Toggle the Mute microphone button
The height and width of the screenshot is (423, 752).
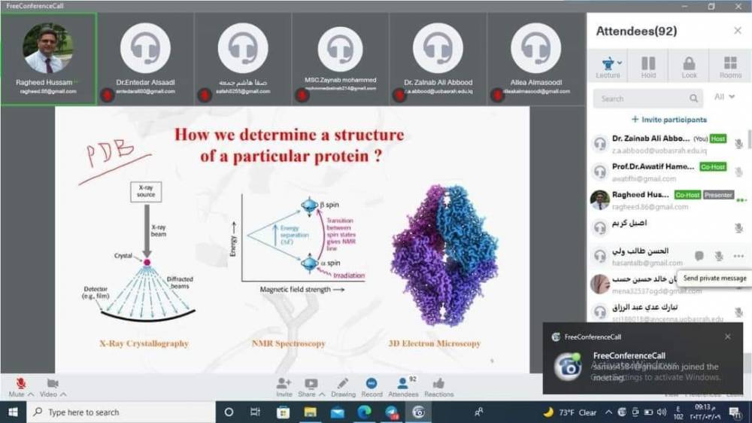(20, 384)
